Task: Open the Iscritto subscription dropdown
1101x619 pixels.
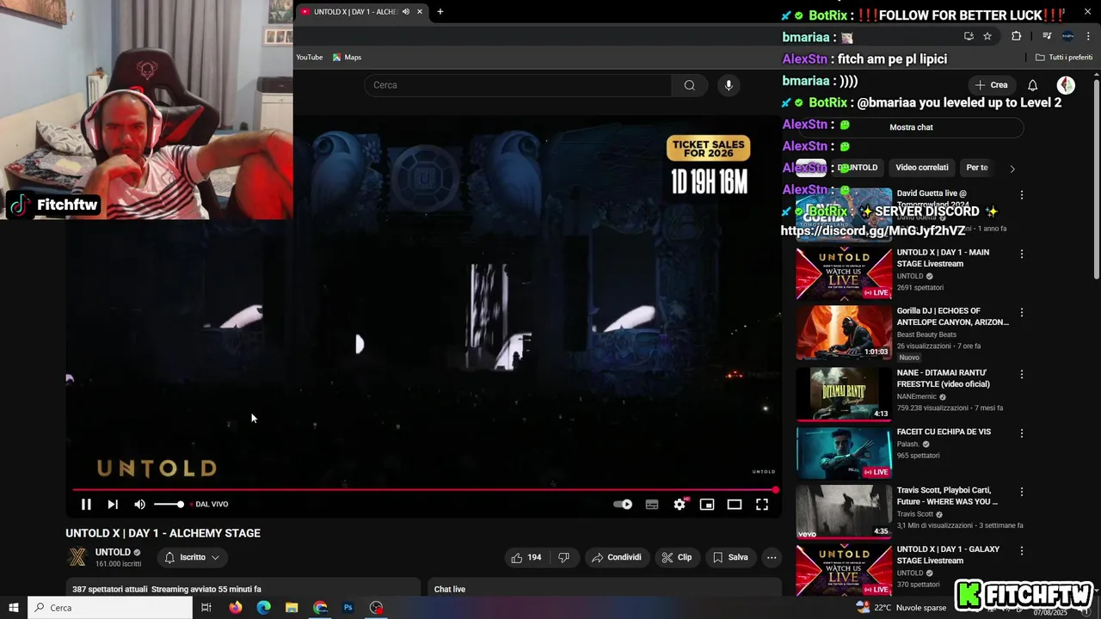Action: click(193, 557)
